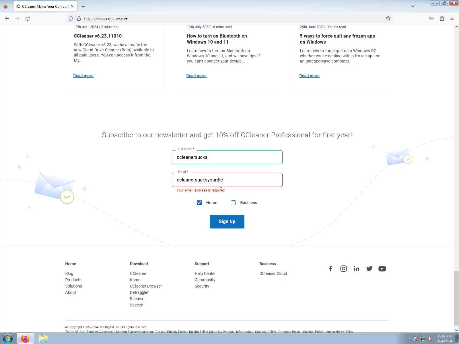Open Help Center link
Image resolution: width=459 pixels, height=344 pixels.
(x=205, y=273)
